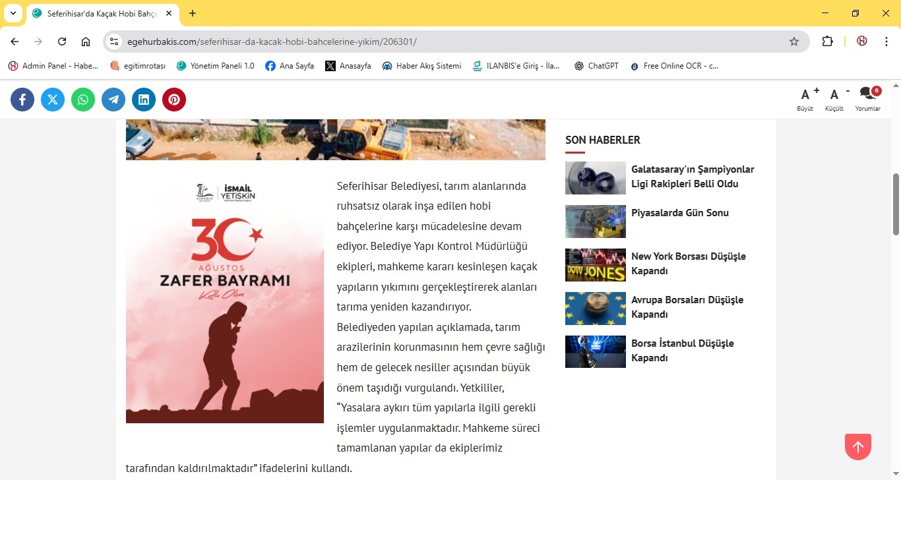Screen dimensions: 901x534
Task: Bookmark this page with star icon
Action: tap(794, 42)
